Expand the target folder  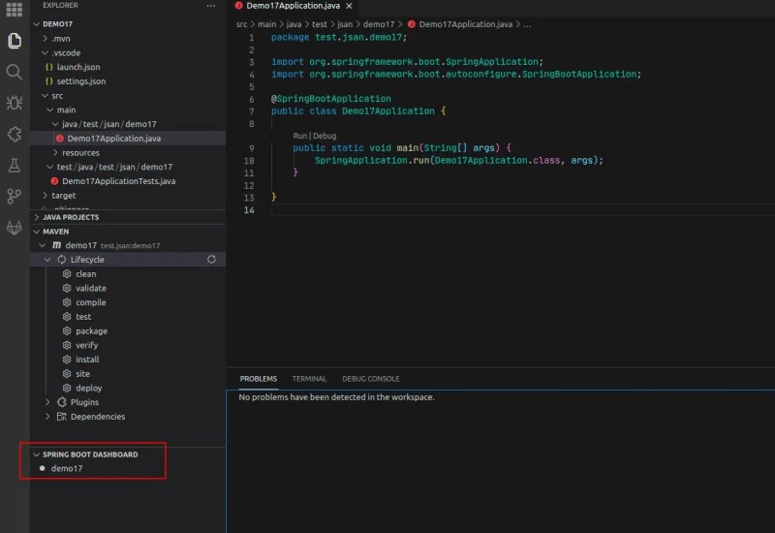click(x=45, y=196)
